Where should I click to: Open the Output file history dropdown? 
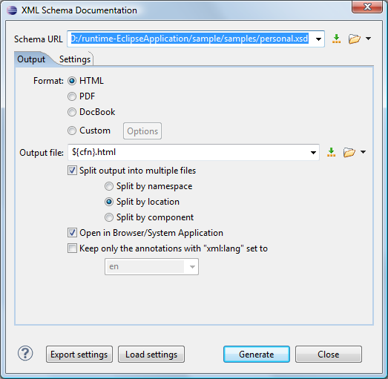313,153
